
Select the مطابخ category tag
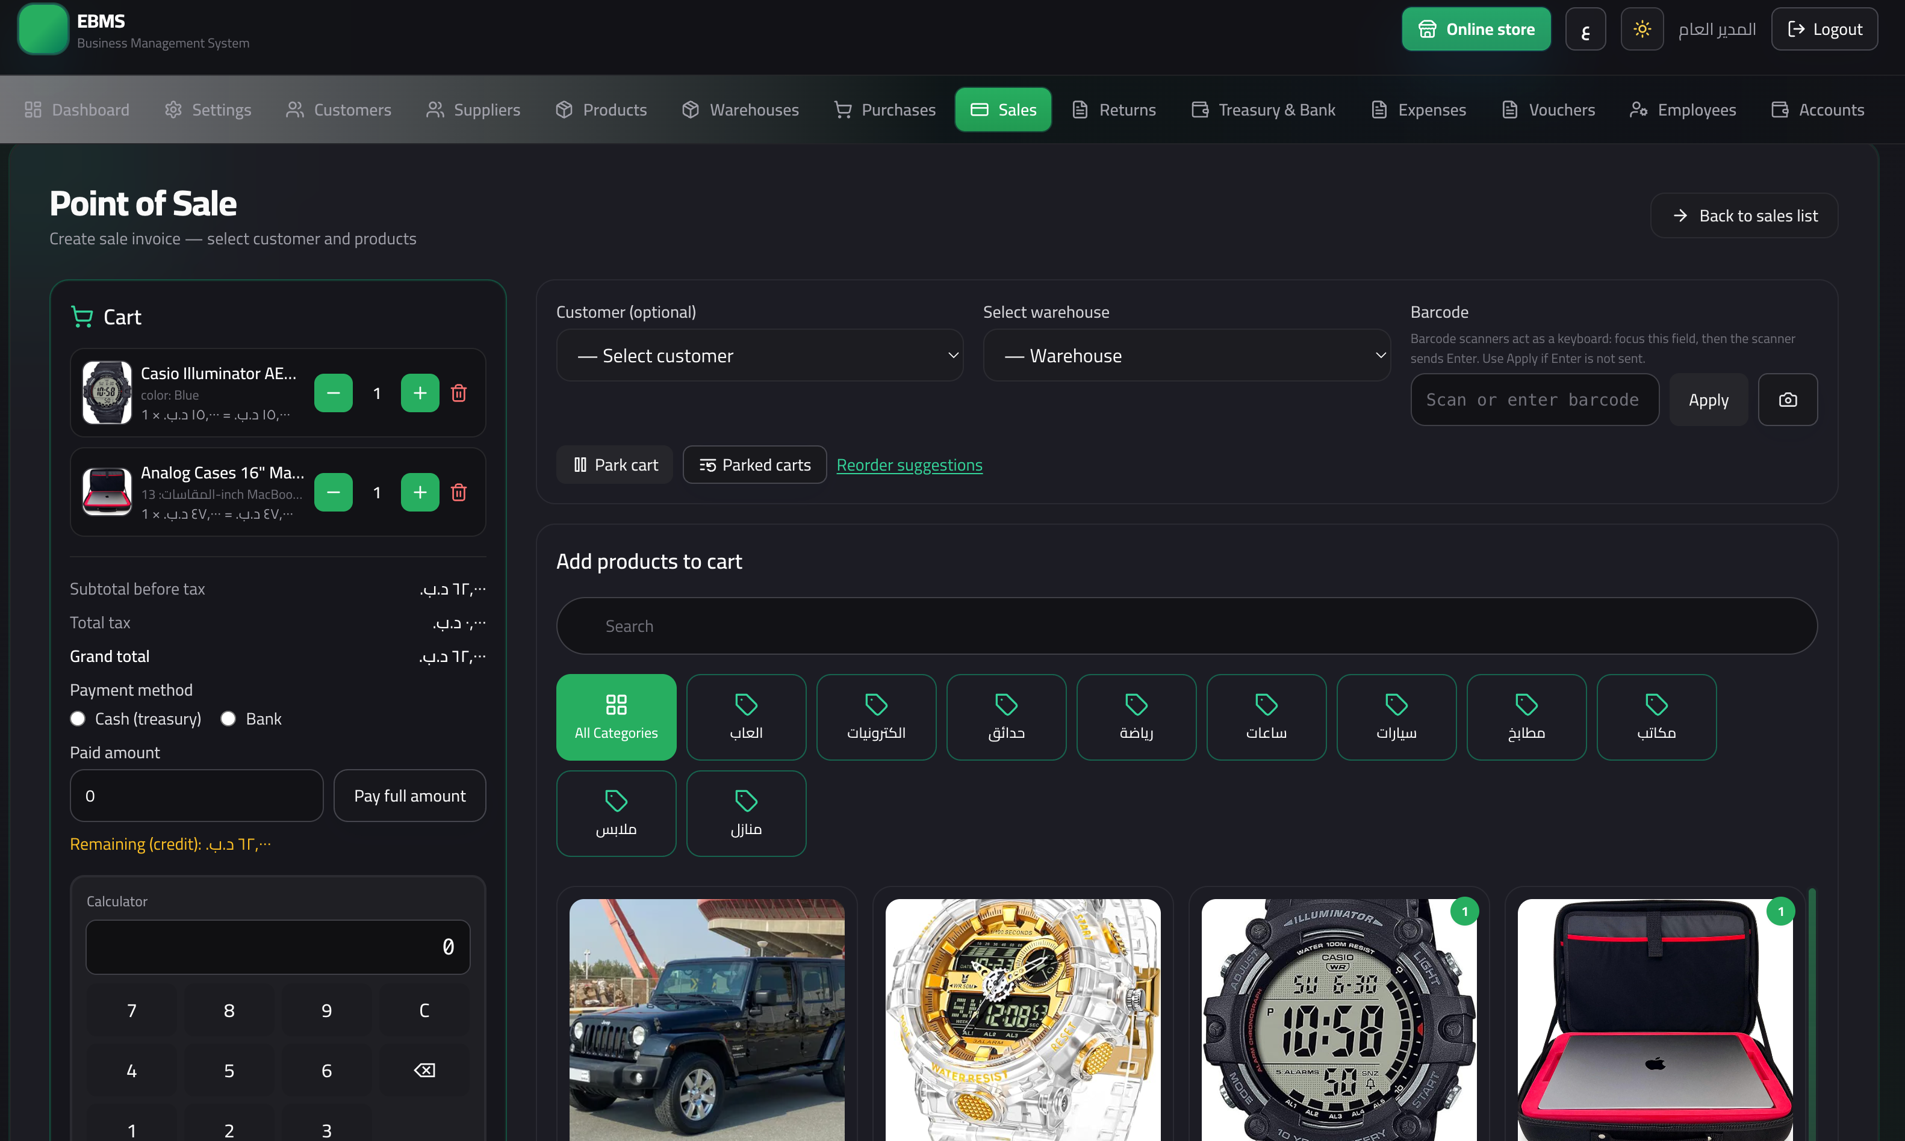1526,717
